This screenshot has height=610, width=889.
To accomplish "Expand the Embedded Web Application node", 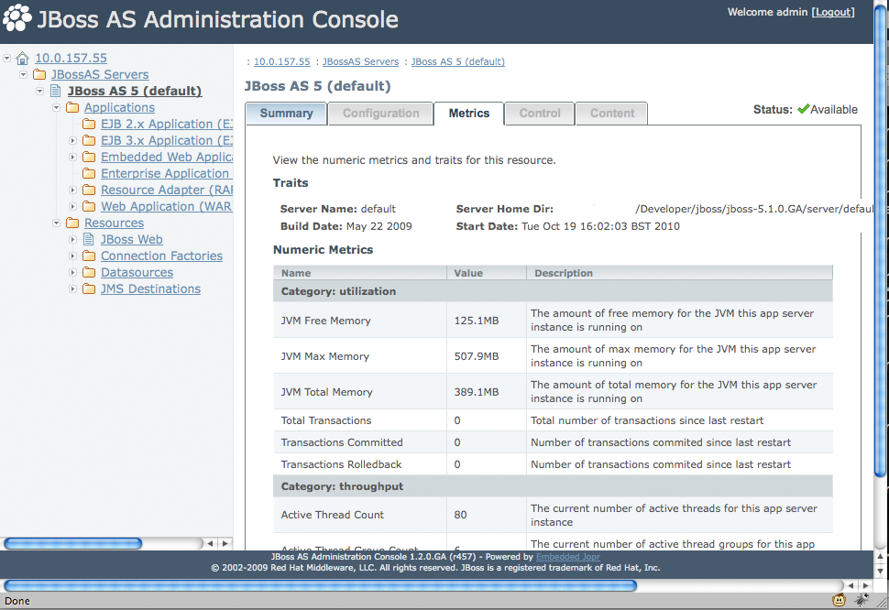I will coord(72,157).
